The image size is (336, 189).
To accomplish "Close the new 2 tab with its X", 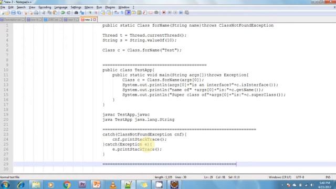I will click(94, 19).
